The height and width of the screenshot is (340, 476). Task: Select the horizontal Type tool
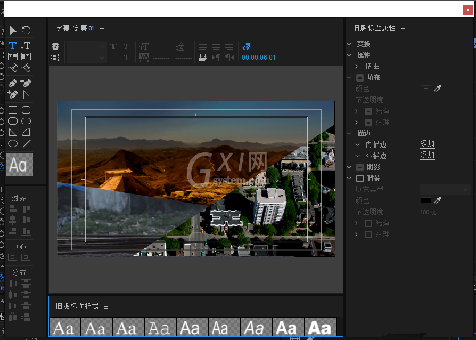[x=13, y=45]
